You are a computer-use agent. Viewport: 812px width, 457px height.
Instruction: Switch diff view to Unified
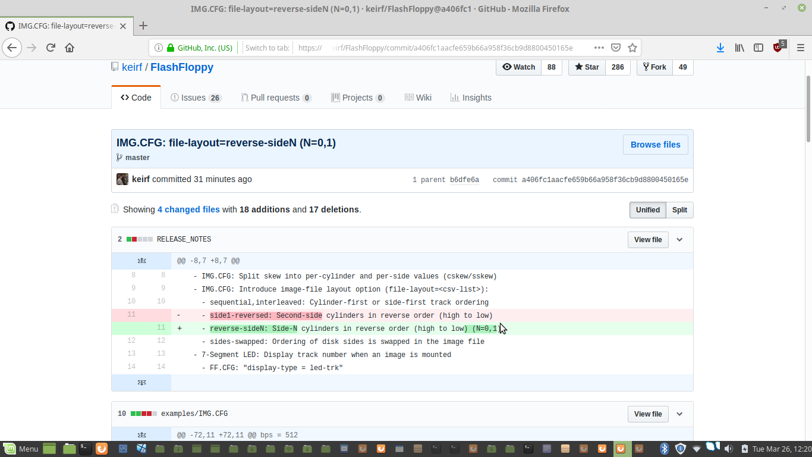[x=647, y=210]
